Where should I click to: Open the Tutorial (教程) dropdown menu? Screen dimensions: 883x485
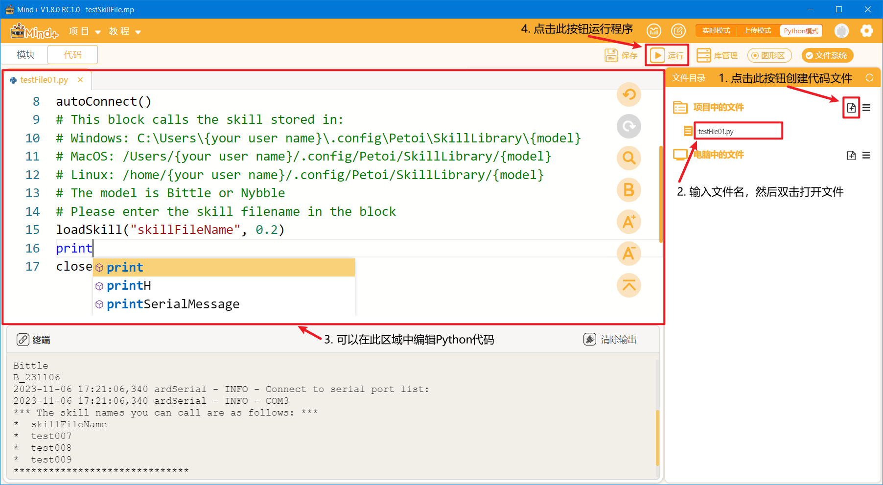click(x=125, y=32)
